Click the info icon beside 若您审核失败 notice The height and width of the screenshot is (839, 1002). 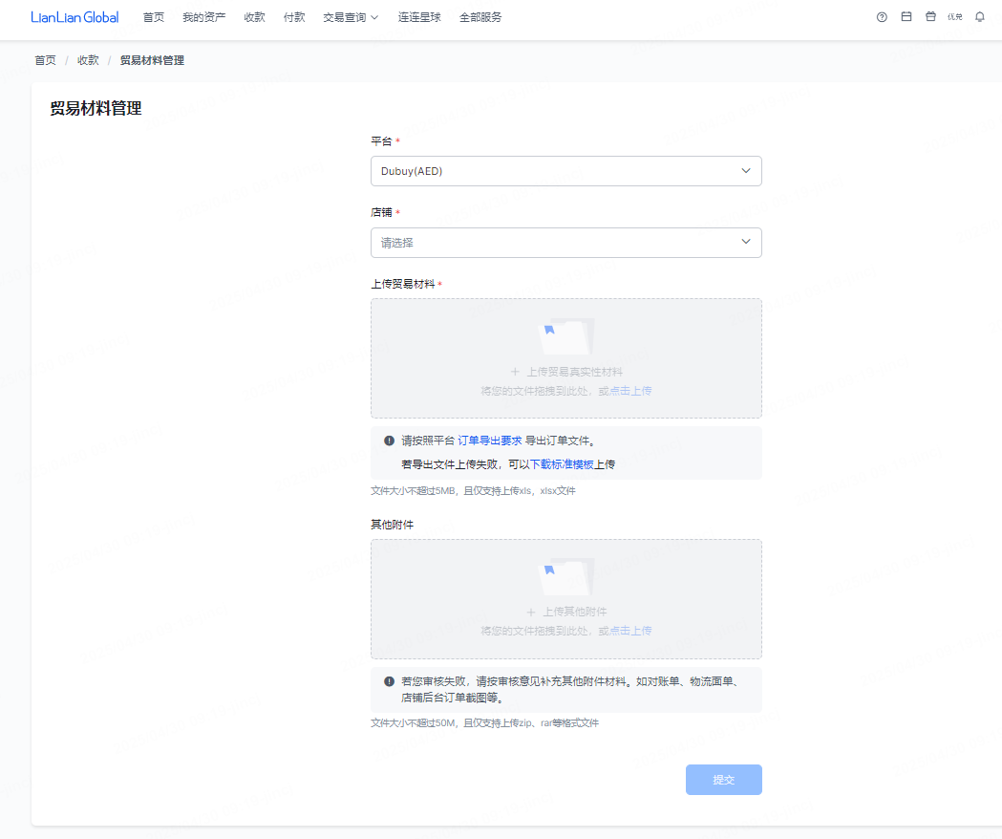coord(389,681)
